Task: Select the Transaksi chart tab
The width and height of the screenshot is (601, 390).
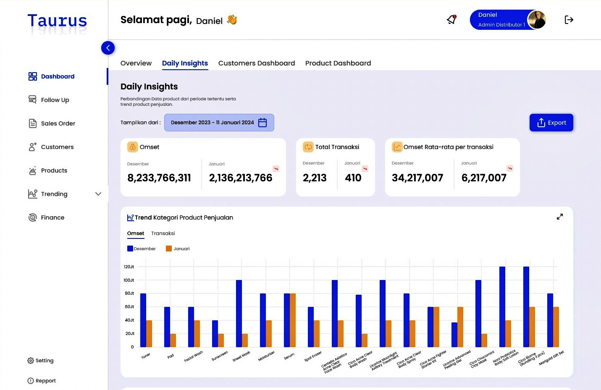Action: [x=163, y=233]
